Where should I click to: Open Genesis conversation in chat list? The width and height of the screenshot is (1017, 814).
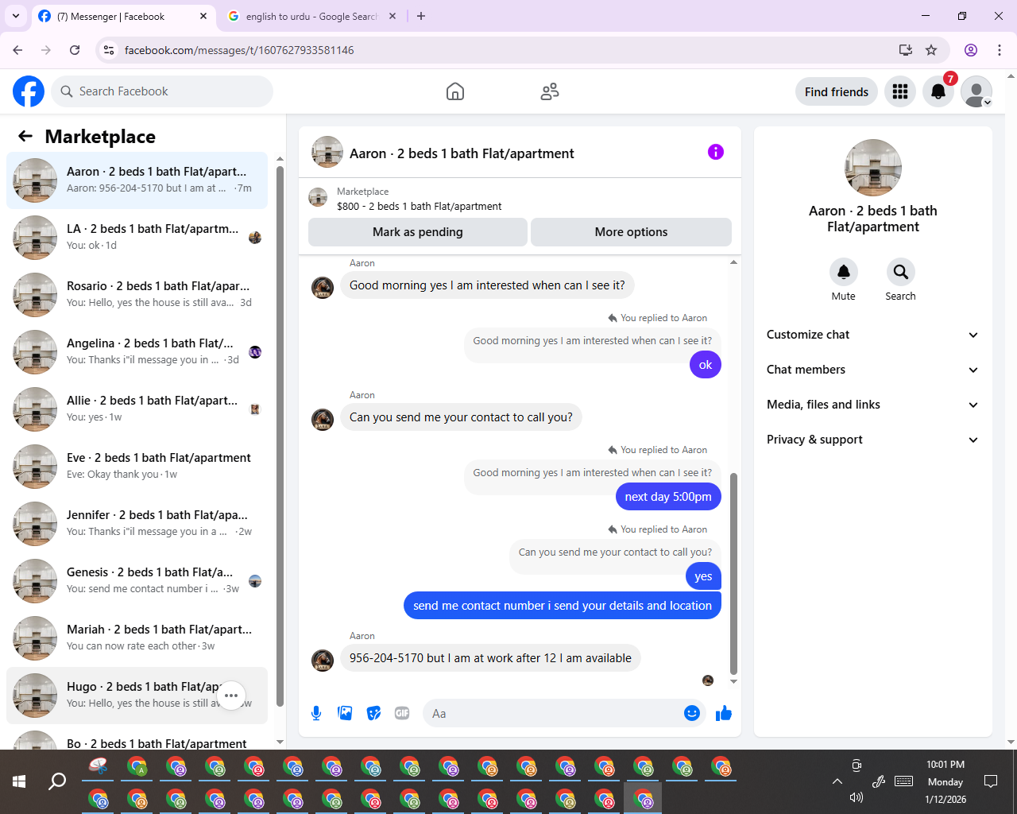(x=137, y=581)
